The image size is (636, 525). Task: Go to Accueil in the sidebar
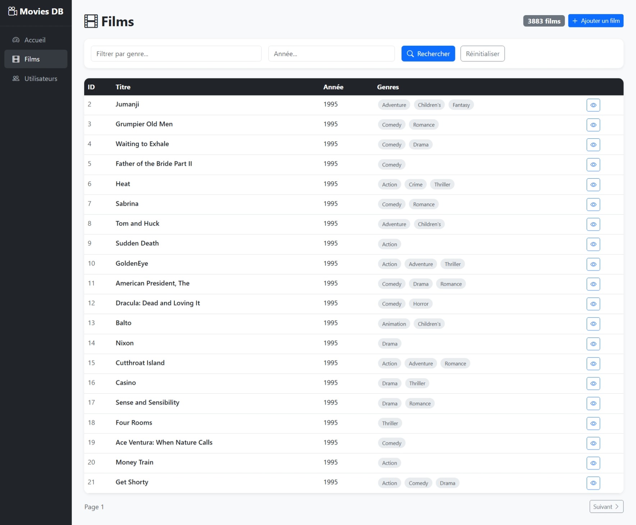[36, 40]
